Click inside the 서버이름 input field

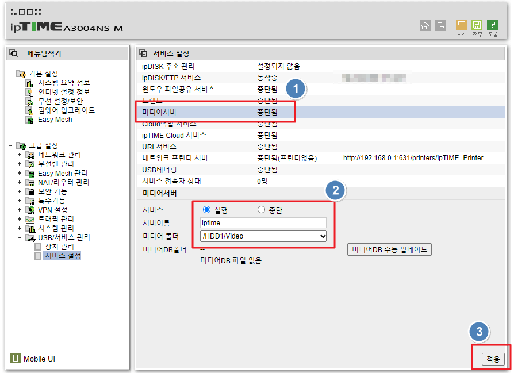262,222
